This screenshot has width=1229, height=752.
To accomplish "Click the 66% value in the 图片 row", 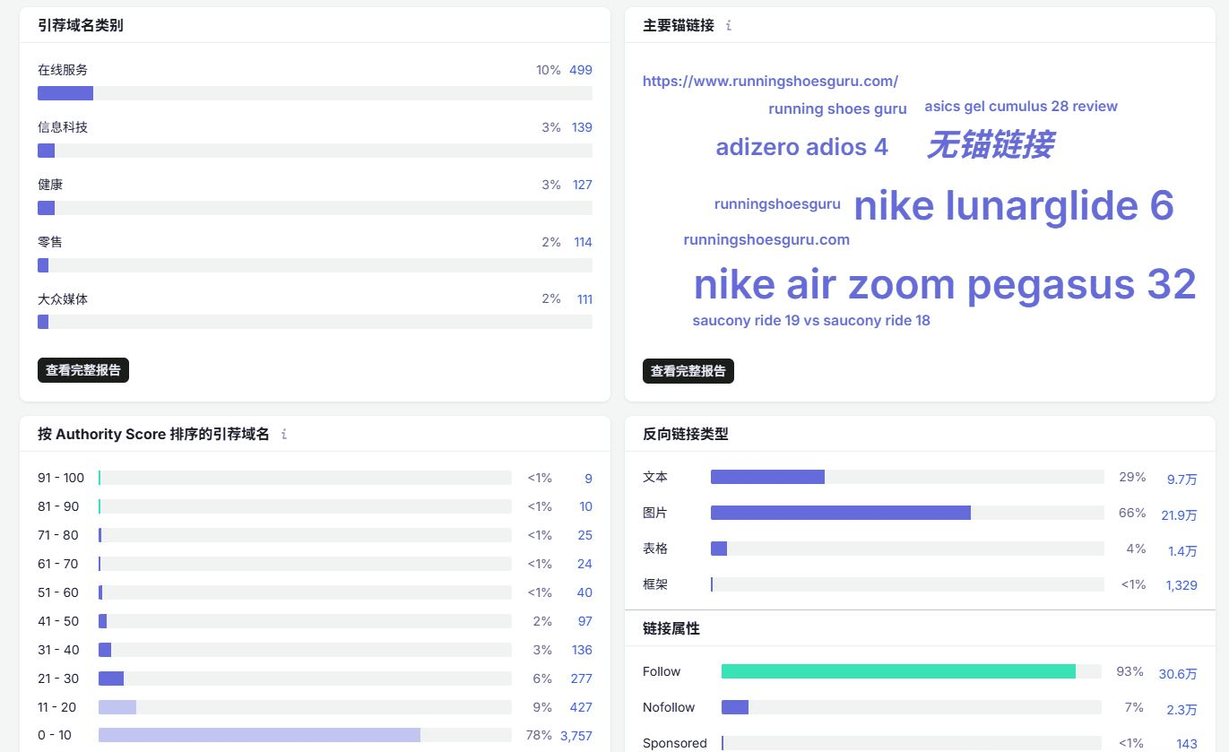I will point(1132,513).
